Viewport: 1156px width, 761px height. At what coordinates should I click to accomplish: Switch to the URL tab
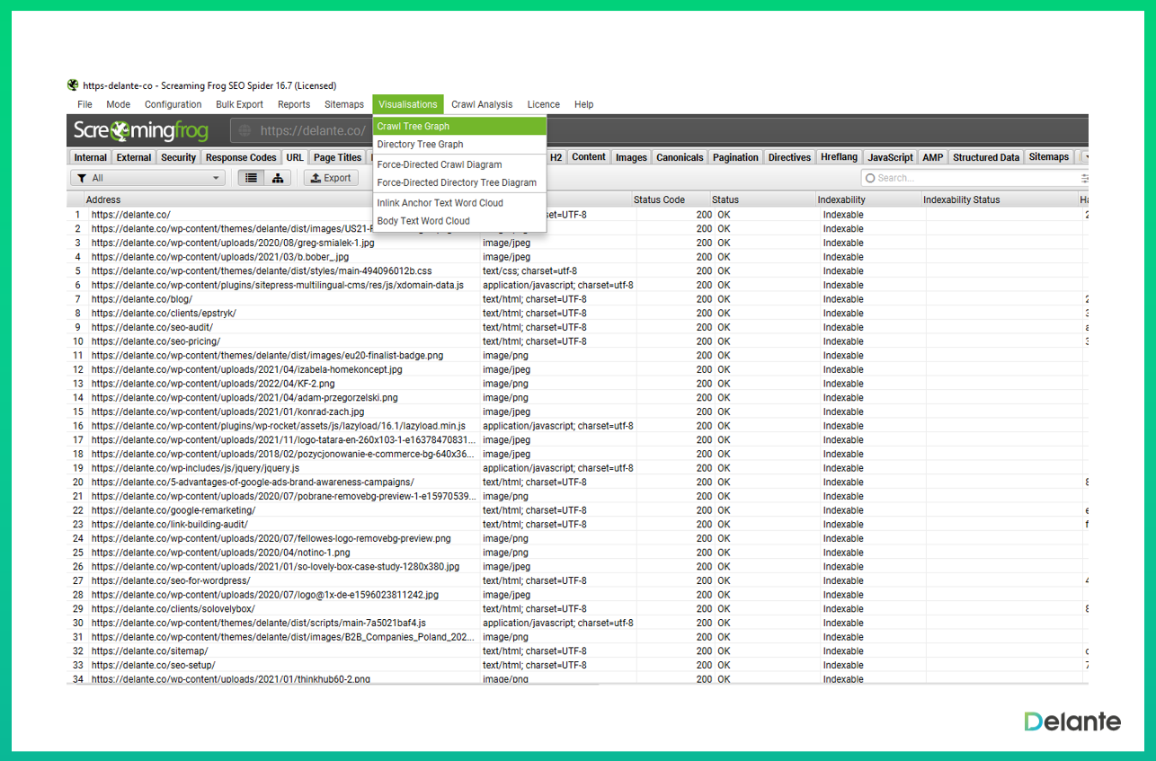pyautogui.click(x=295, y=157)
